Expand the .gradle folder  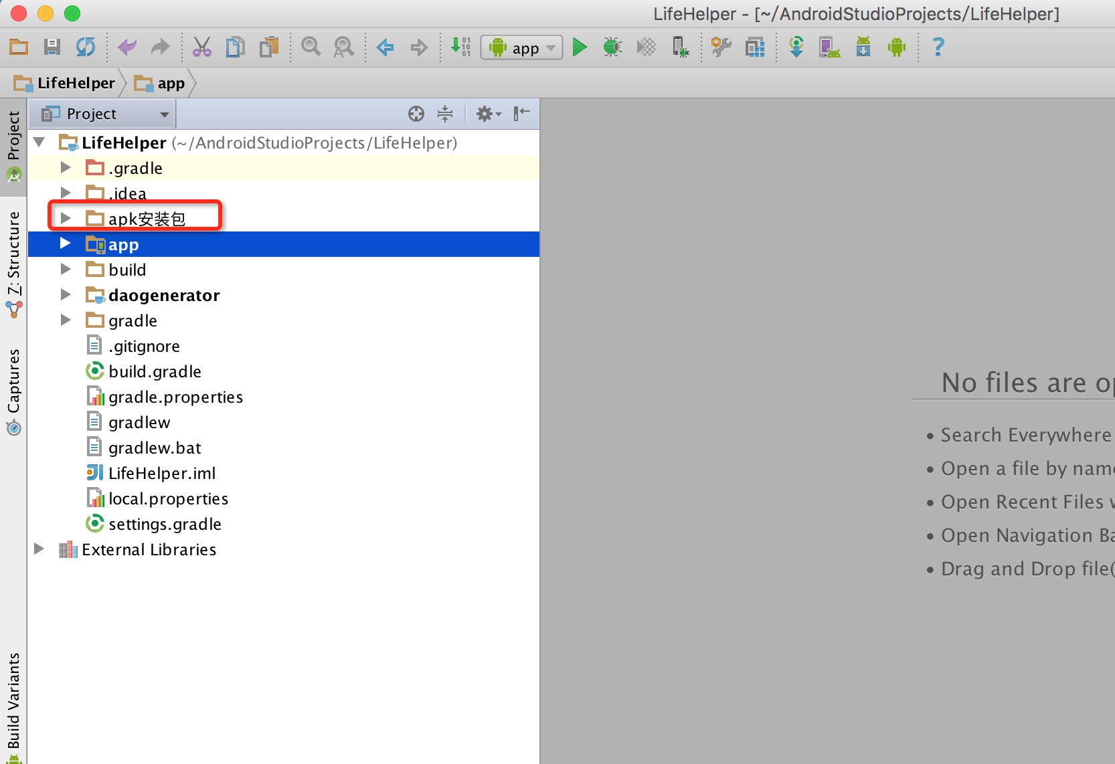click(x=66, y=167)
